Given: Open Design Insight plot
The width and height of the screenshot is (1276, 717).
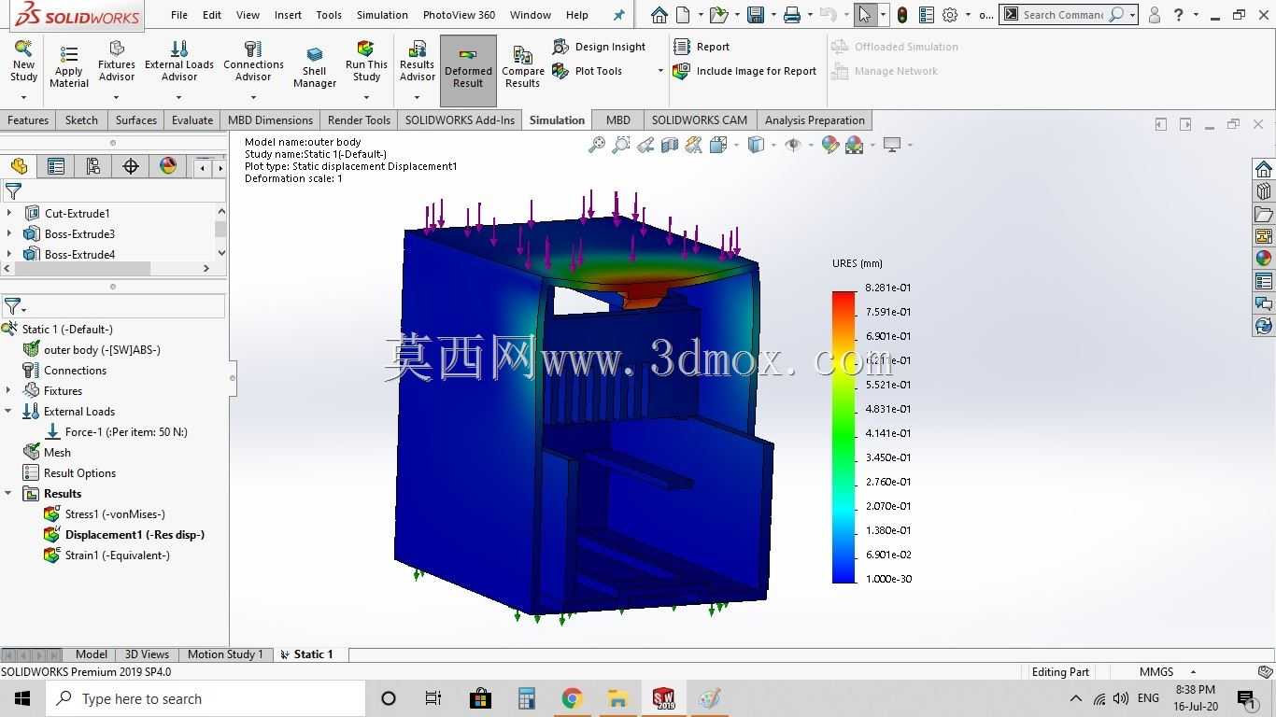Looking at the screenshot, I should coord(600,47).
